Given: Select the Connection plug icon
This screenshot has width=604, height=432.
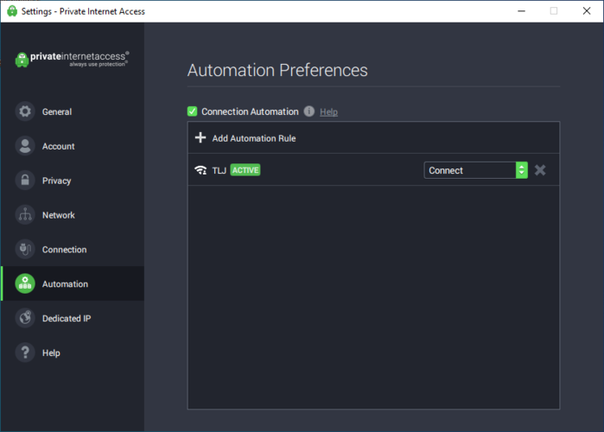Looking at the screenshot, I should click(x=25, y=249).
